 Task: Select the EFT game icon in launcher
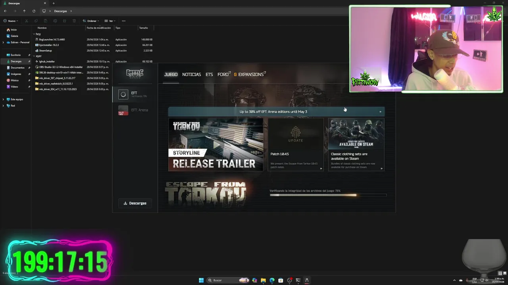[x=123, y=94]
